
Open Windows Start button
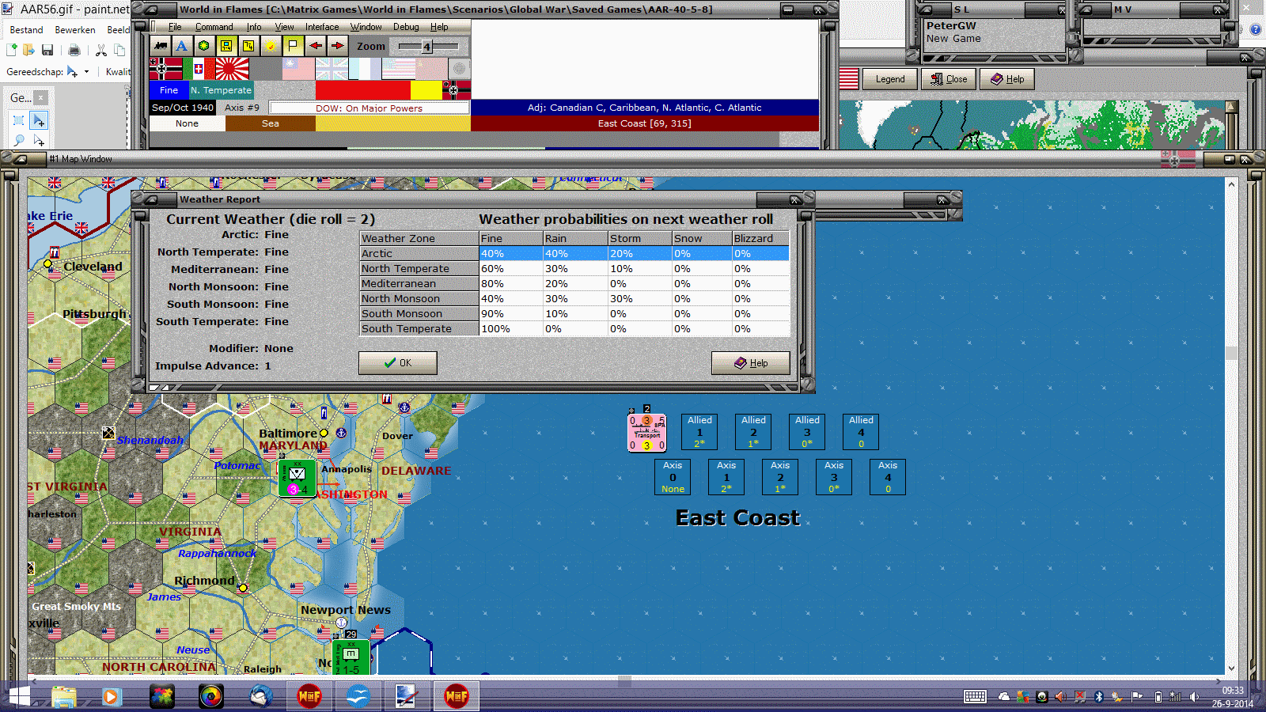coord(19,697)
